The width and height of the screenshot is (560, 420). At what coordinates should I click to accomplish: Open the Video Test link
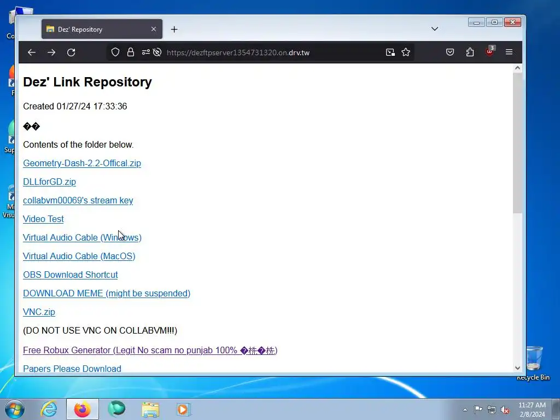pos(43,219)
